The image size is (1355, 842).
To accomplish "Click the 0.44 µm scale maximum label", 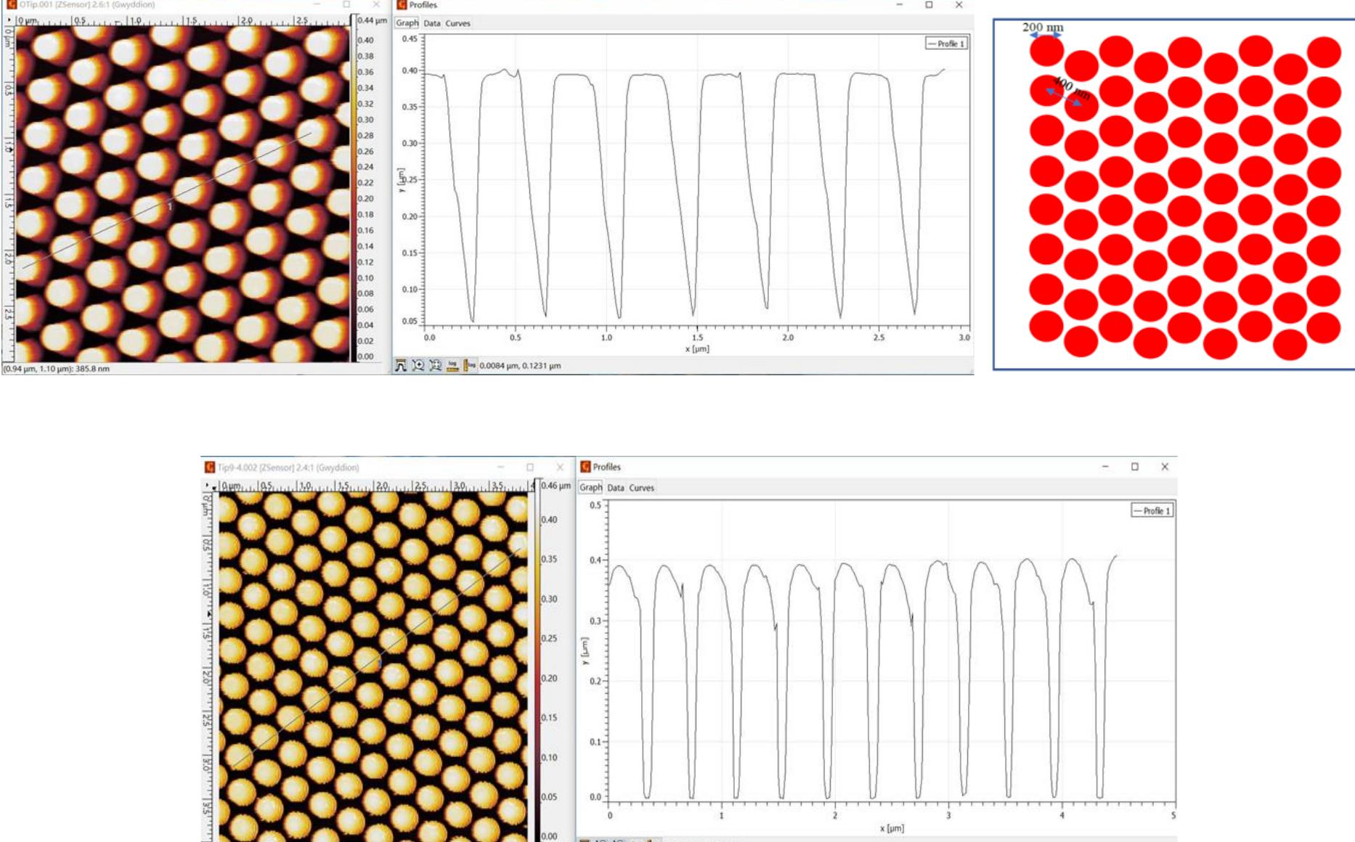I will tap(372, 20).
